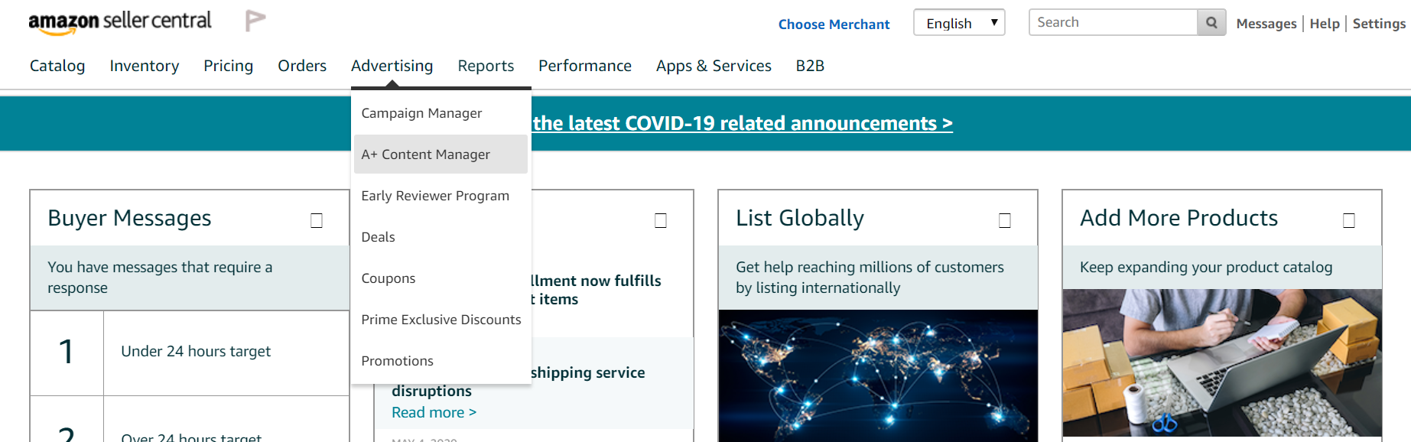Click the Add More Products heading
The height and width of the screenshot is (442, 1411).
pos(1179,218)
